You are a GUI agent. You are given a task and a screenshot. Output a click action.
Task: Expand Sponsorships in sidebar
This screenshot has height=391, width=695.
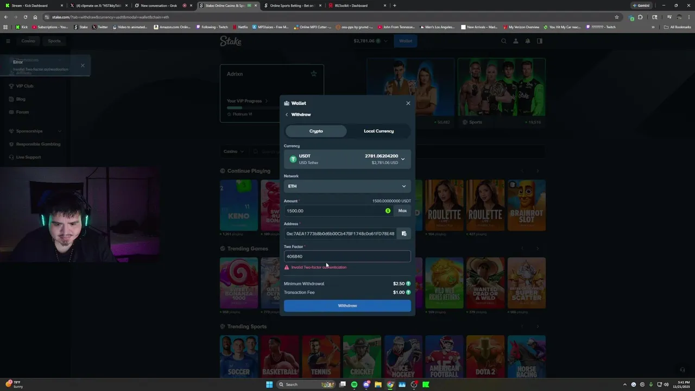(x=35, y=131)
